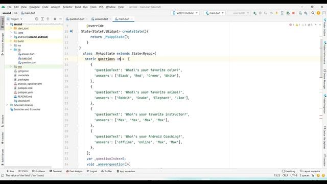Image resolution: width=327 pixels, height=184 pixels.
Task: Switch to the question.dart editor tab
Action: (x=77, y=19)
